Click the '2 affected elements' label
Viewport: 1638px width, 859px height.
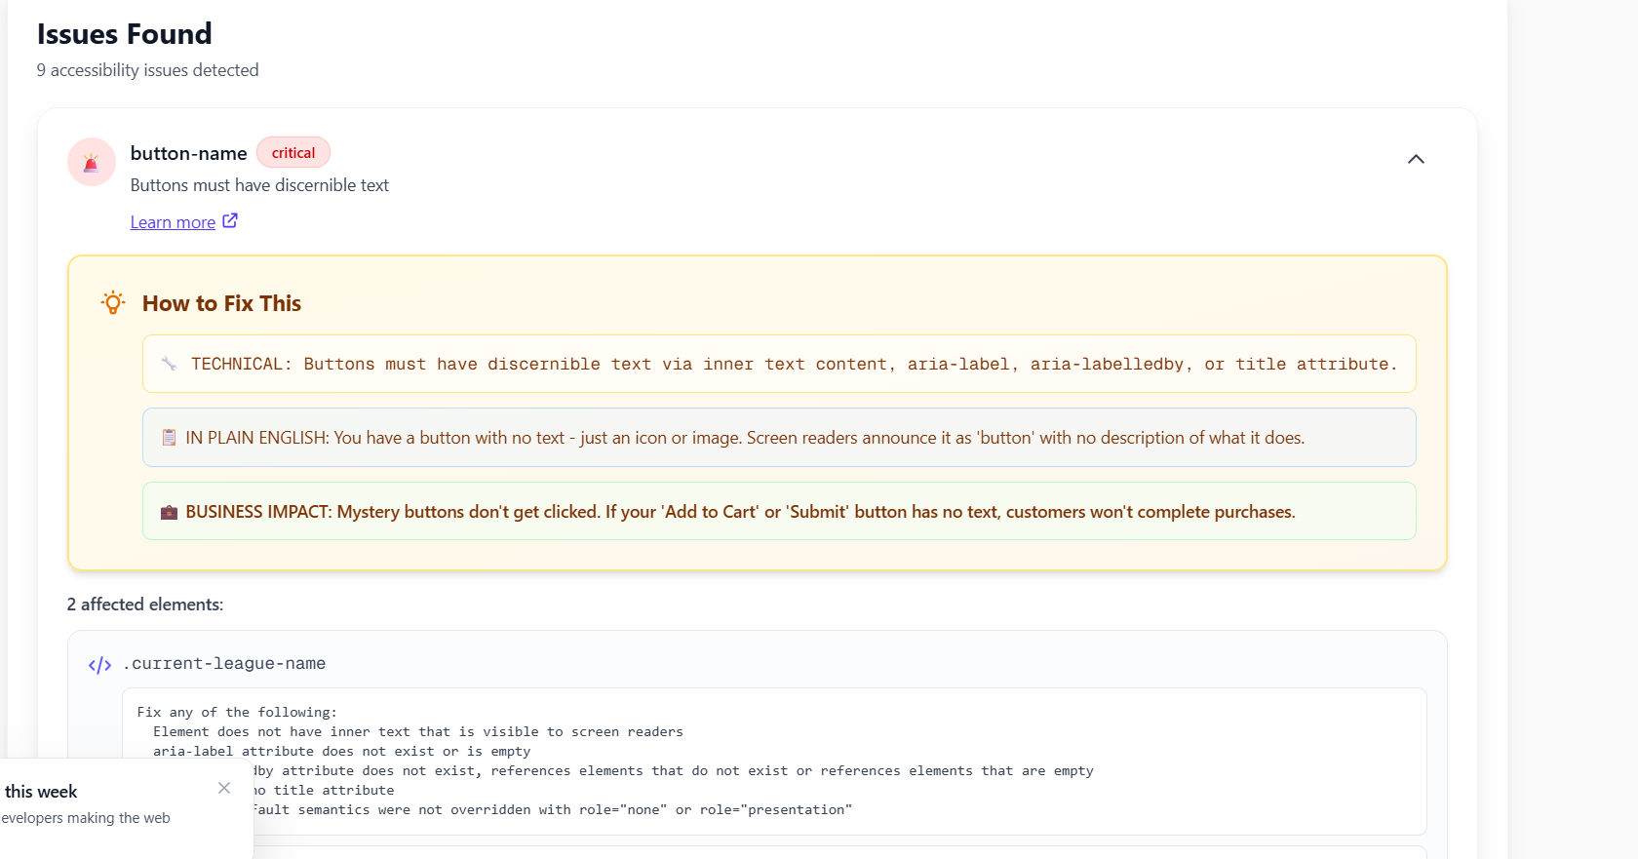pos(145,605)
